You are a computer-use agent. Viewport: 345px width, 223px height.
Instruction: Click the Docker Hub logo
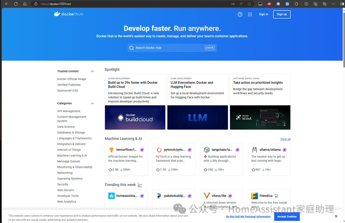click(x=69, y=14)
